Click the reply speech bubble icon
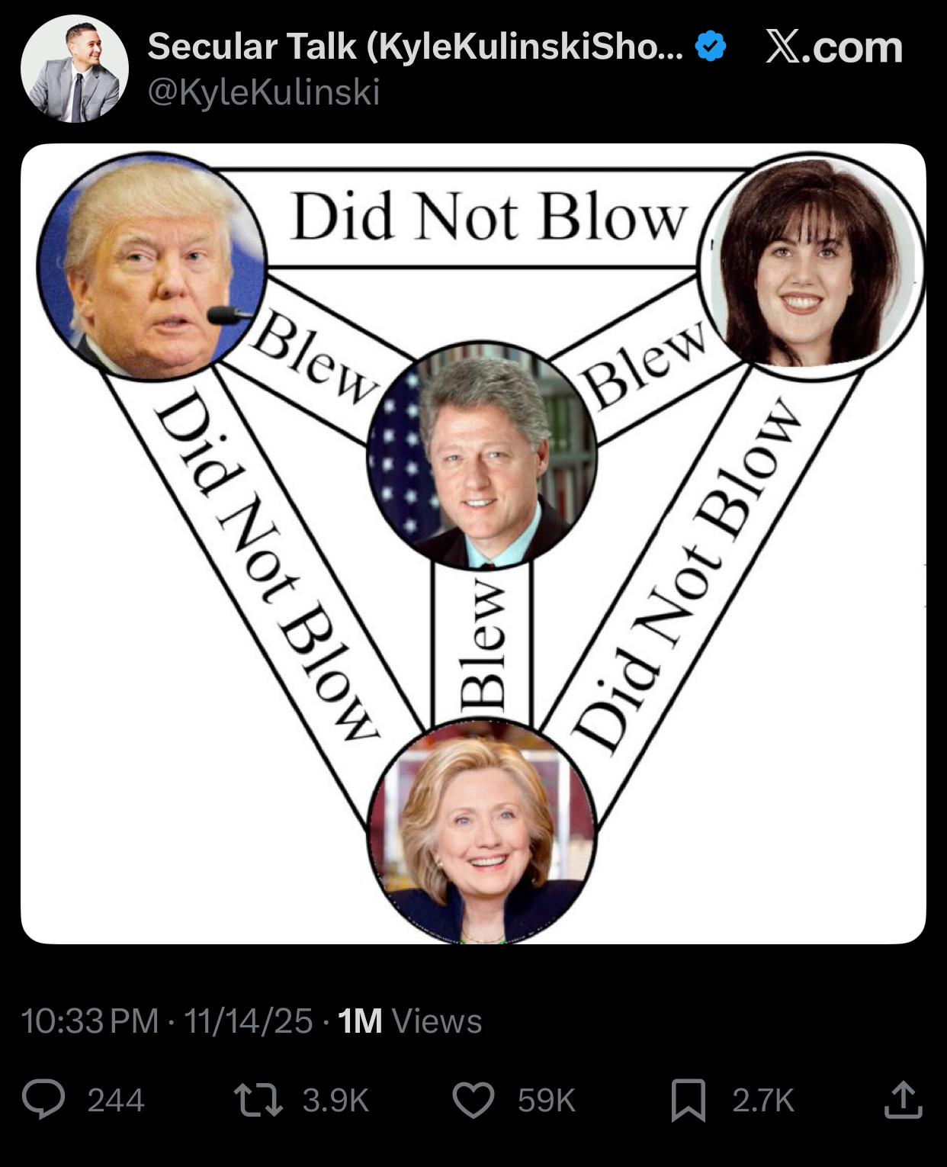Viewport: 947px width, 1167px height. click(x=43, y=1100)
